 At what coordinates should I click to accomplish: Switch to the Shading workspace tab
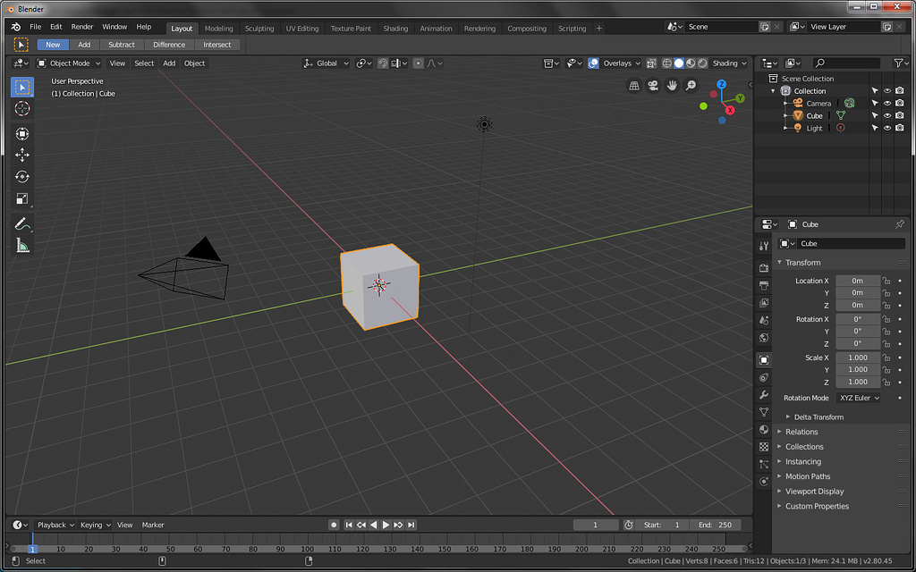[395, 29]
